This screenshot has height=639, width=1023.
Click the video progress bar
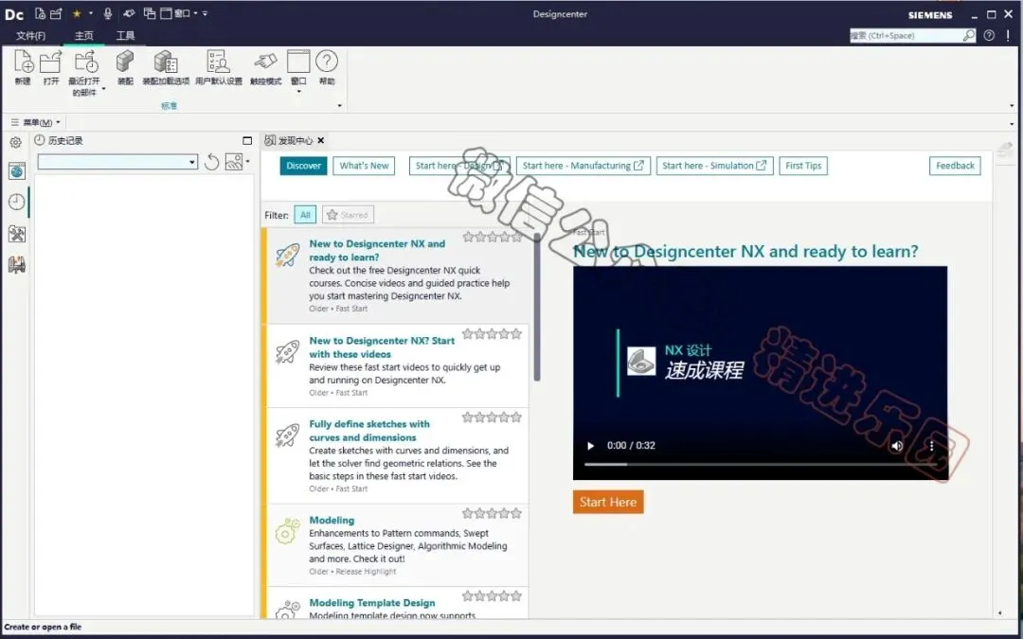(760, 464)
